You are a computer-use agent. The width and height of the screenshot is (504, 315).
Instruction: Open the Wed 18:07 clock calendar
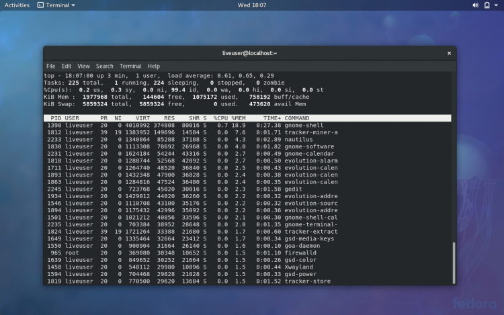[251, 5]
